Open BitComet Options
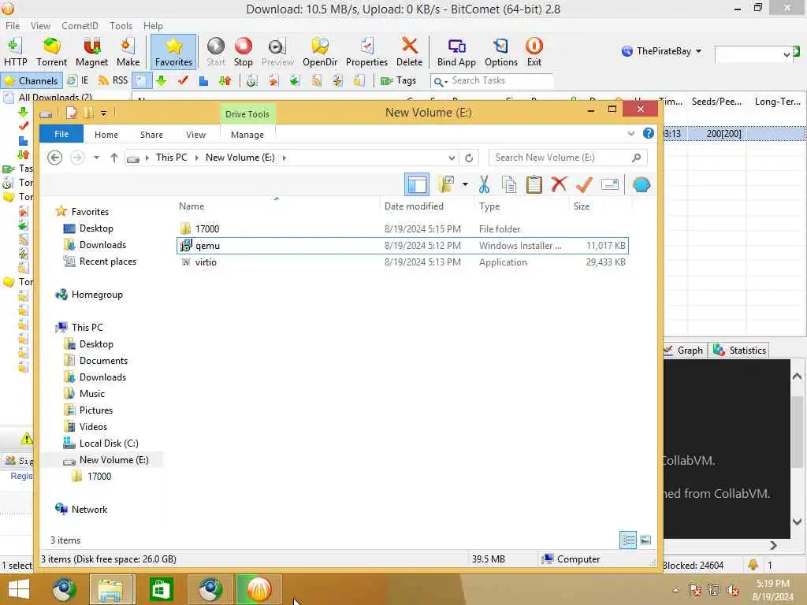Viewport: 807px width, 605px height. point(500,52)
